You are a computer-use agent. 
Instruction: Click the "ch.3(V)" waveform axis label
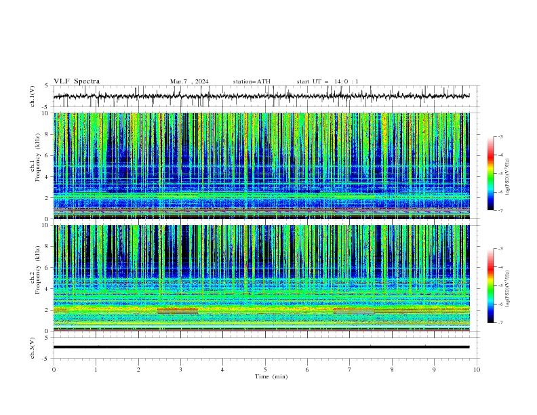33,349
